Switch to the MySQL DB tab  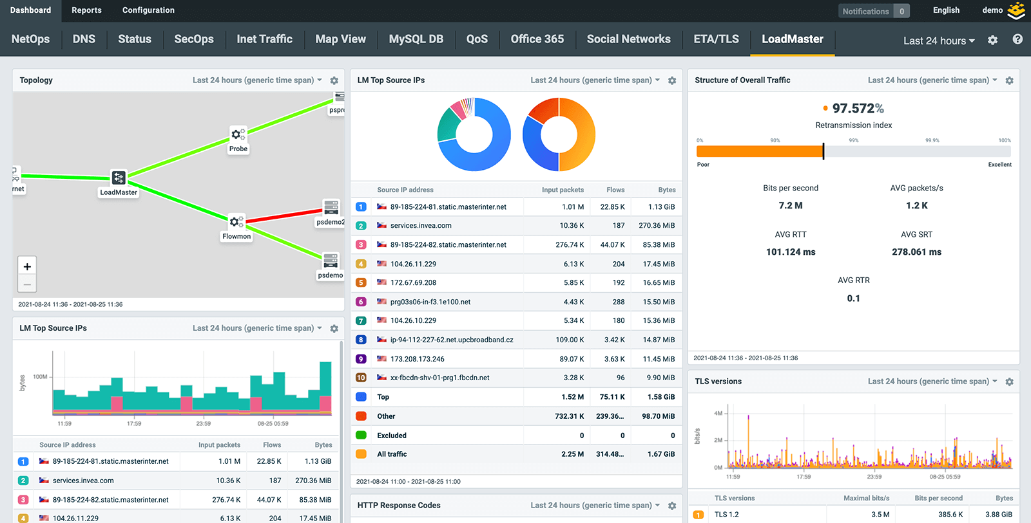(416, 39)
